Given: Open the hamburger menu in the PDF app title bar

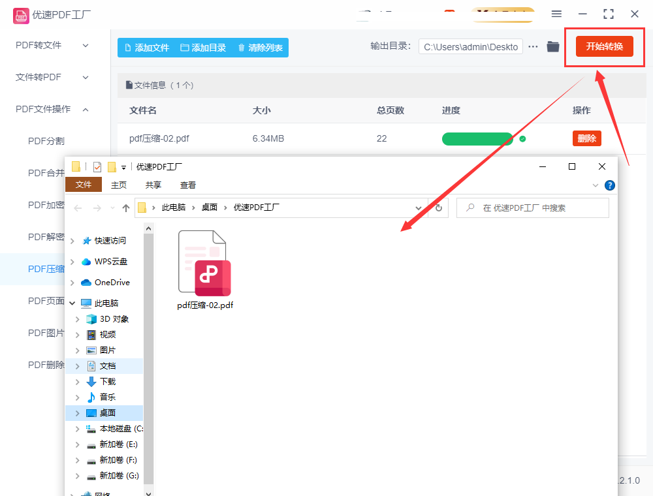Looking at the screenshot, I should [x=556, y=14].
